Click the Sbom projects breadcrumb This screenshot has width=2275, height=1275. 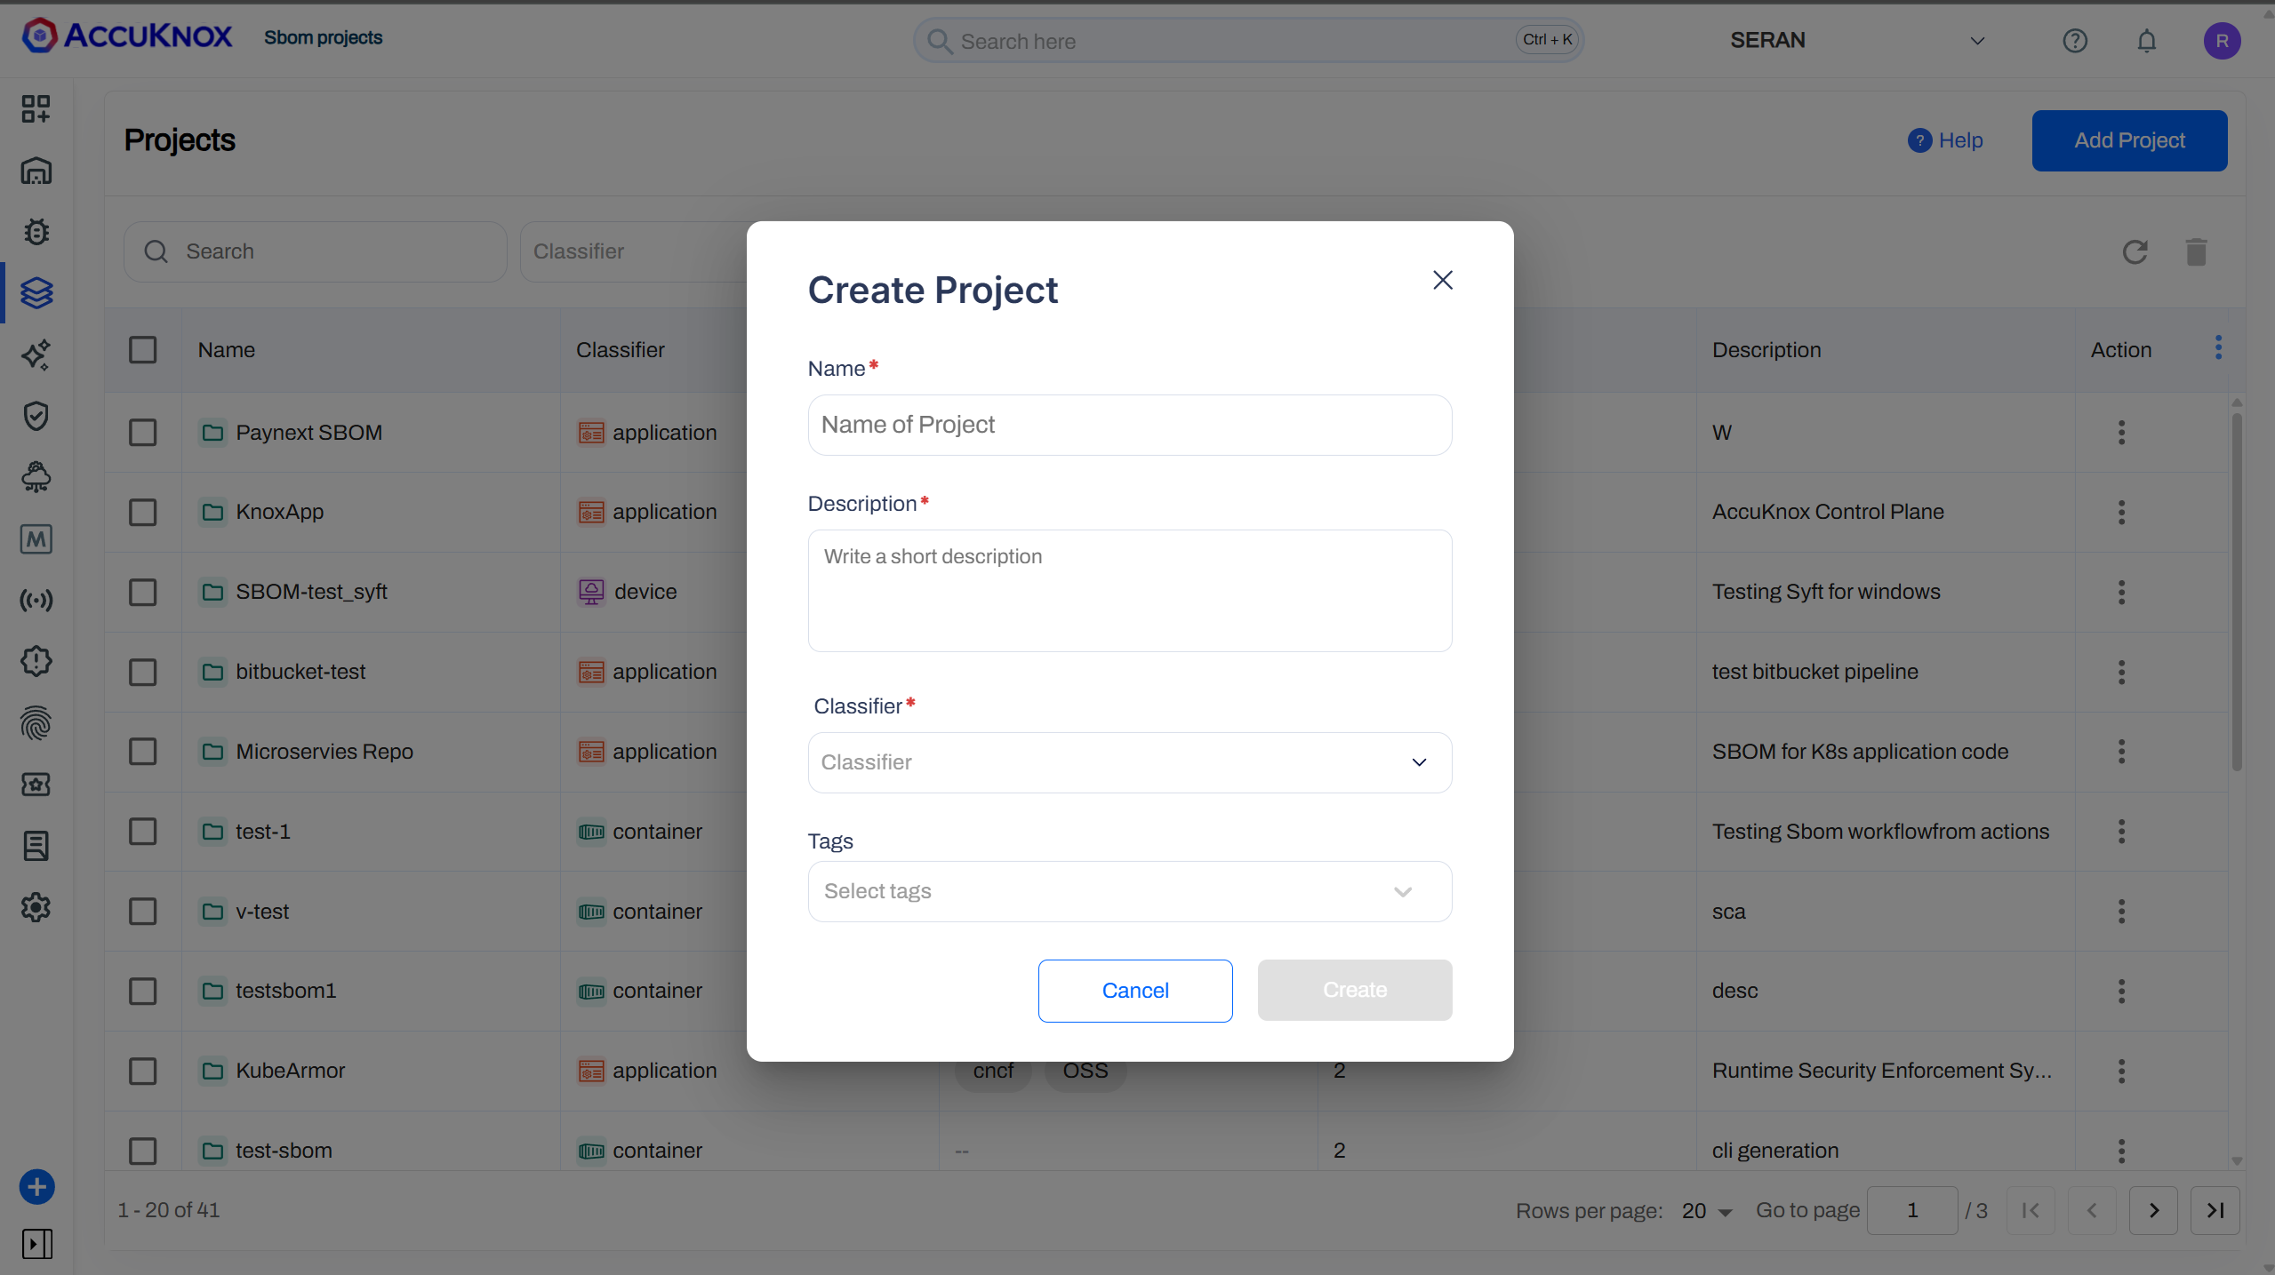pos(323,37)
